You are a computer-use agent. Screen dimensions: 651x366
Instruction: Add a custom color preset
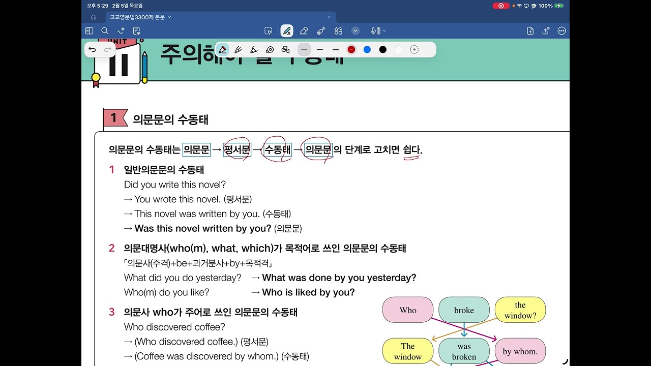(x=415, y=49)
